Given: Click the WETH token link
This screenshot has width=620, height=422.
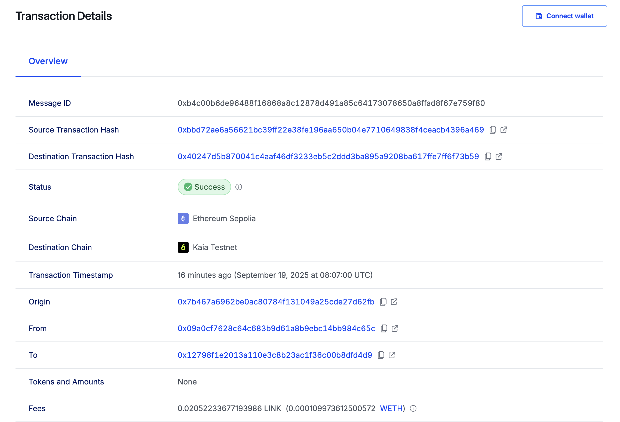Looking at the screenshot, I should [x=391, y=408].
